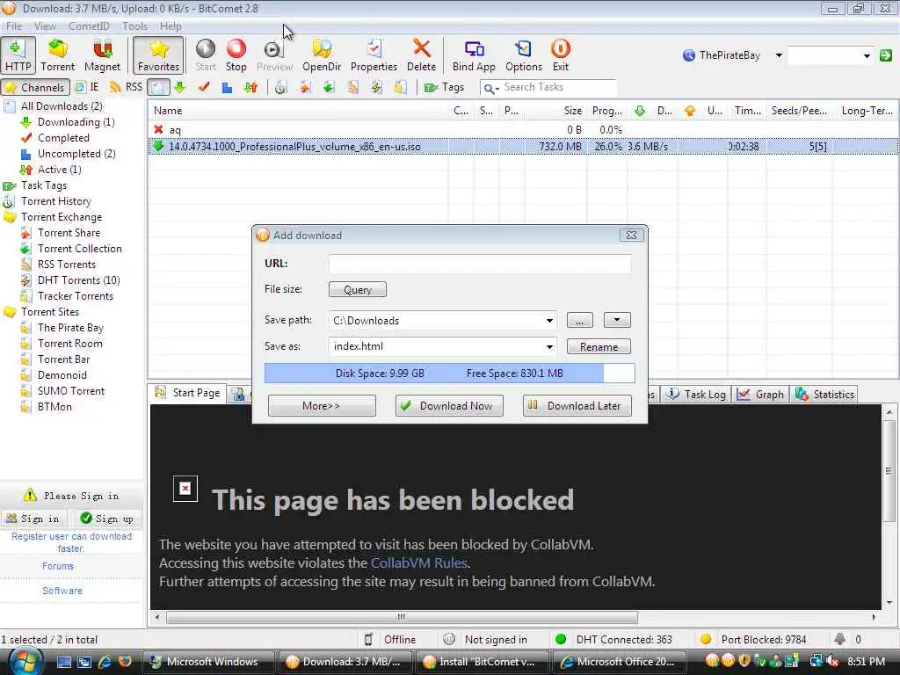Click the IE button in filter bar

[x=87, y=87]
